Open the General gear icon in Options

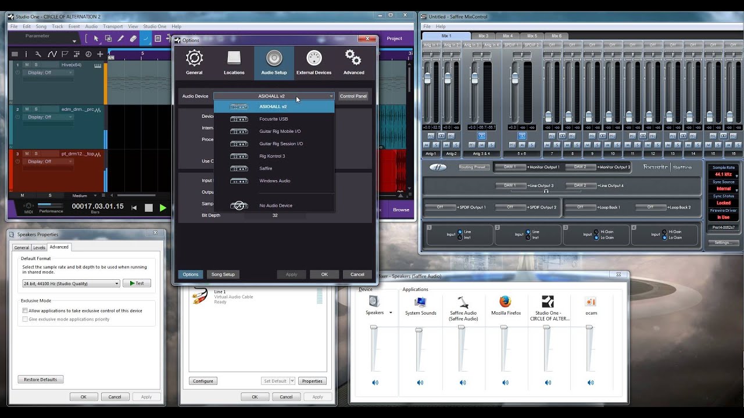(194, 58)
